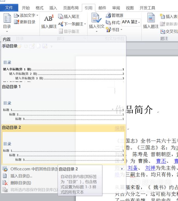Select the 手动目录 preview
178x201 pixels.
coord(64,66)
